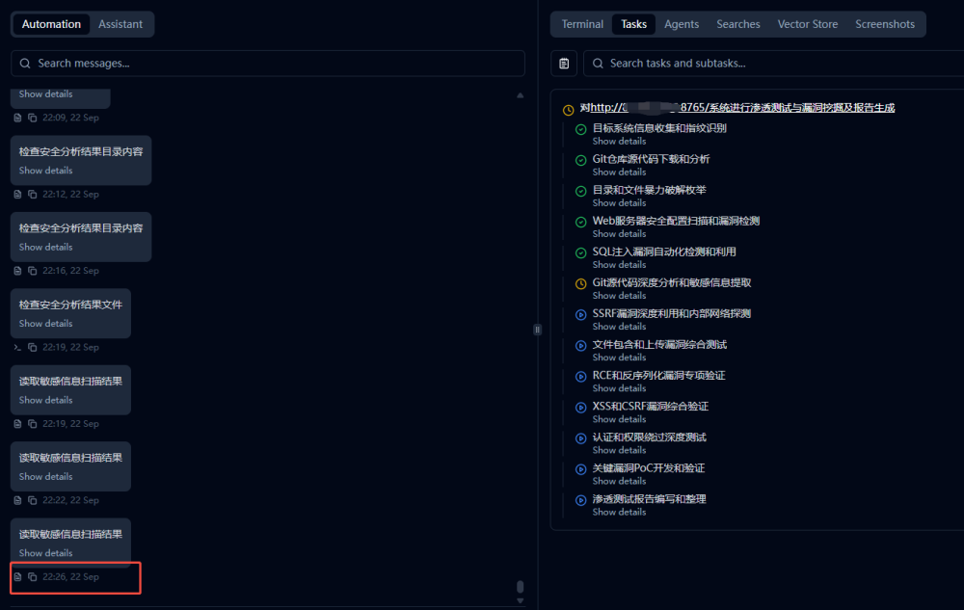
Task: Open Show details under 关键漏洞PoC开发和验证
Action: click(x=618, y=481)
